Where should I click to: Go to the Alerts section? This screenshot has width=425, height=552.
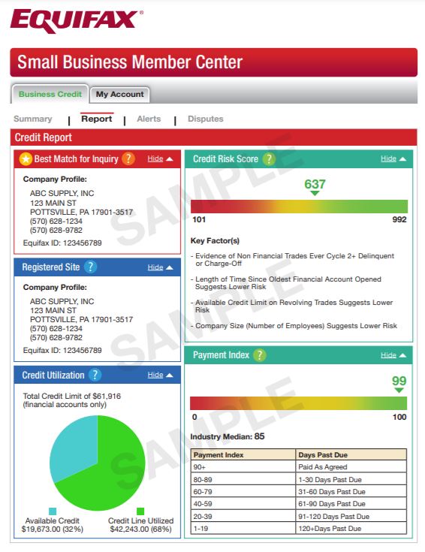[x=149, y=119]
